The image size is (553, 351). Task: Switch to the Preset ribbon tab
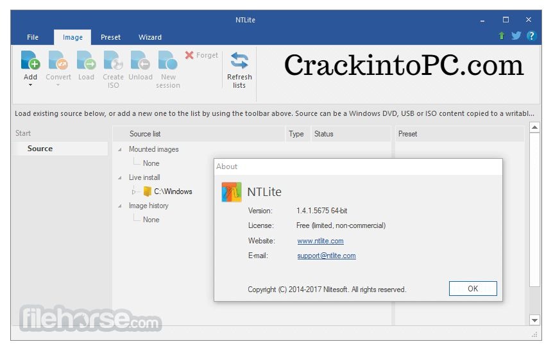(x=111, y=37)
